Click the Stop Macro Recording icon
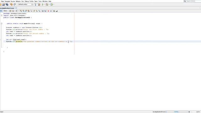This screenshot has width=201, height=113. pyautogui.click(x=51, y=11)
